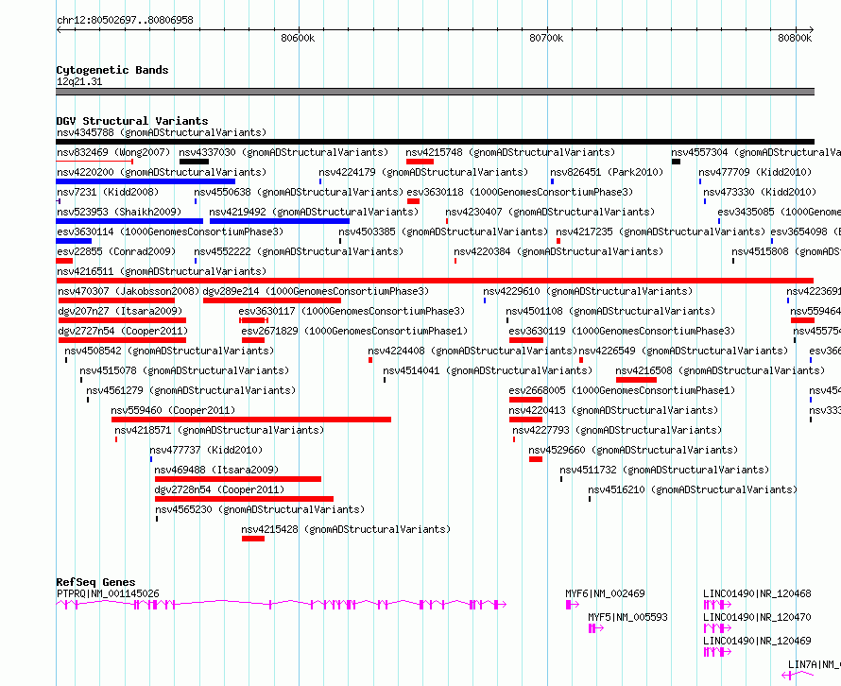Click the nsv4345788 black variant bar
841x686 pixels.
(x=435, y=142)
